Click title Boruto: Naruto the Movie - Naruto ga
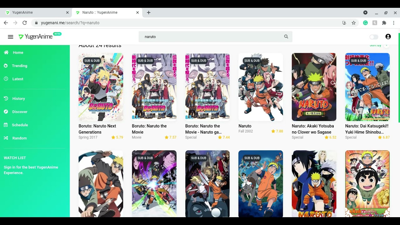The image size is (400, 225). (x=203, y=129)
